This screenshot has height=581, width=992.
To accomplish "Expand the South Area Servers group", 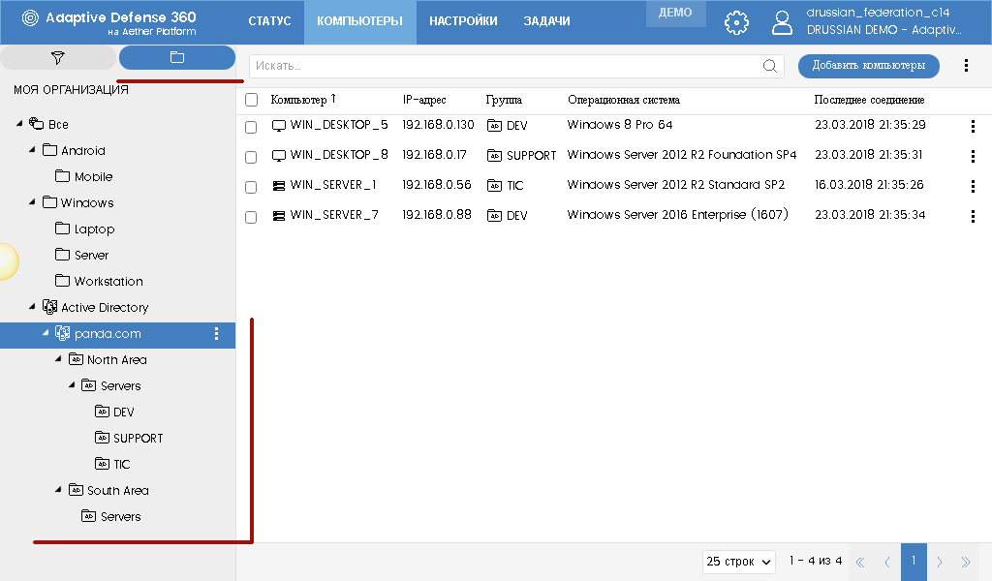I will click(111, 516).
